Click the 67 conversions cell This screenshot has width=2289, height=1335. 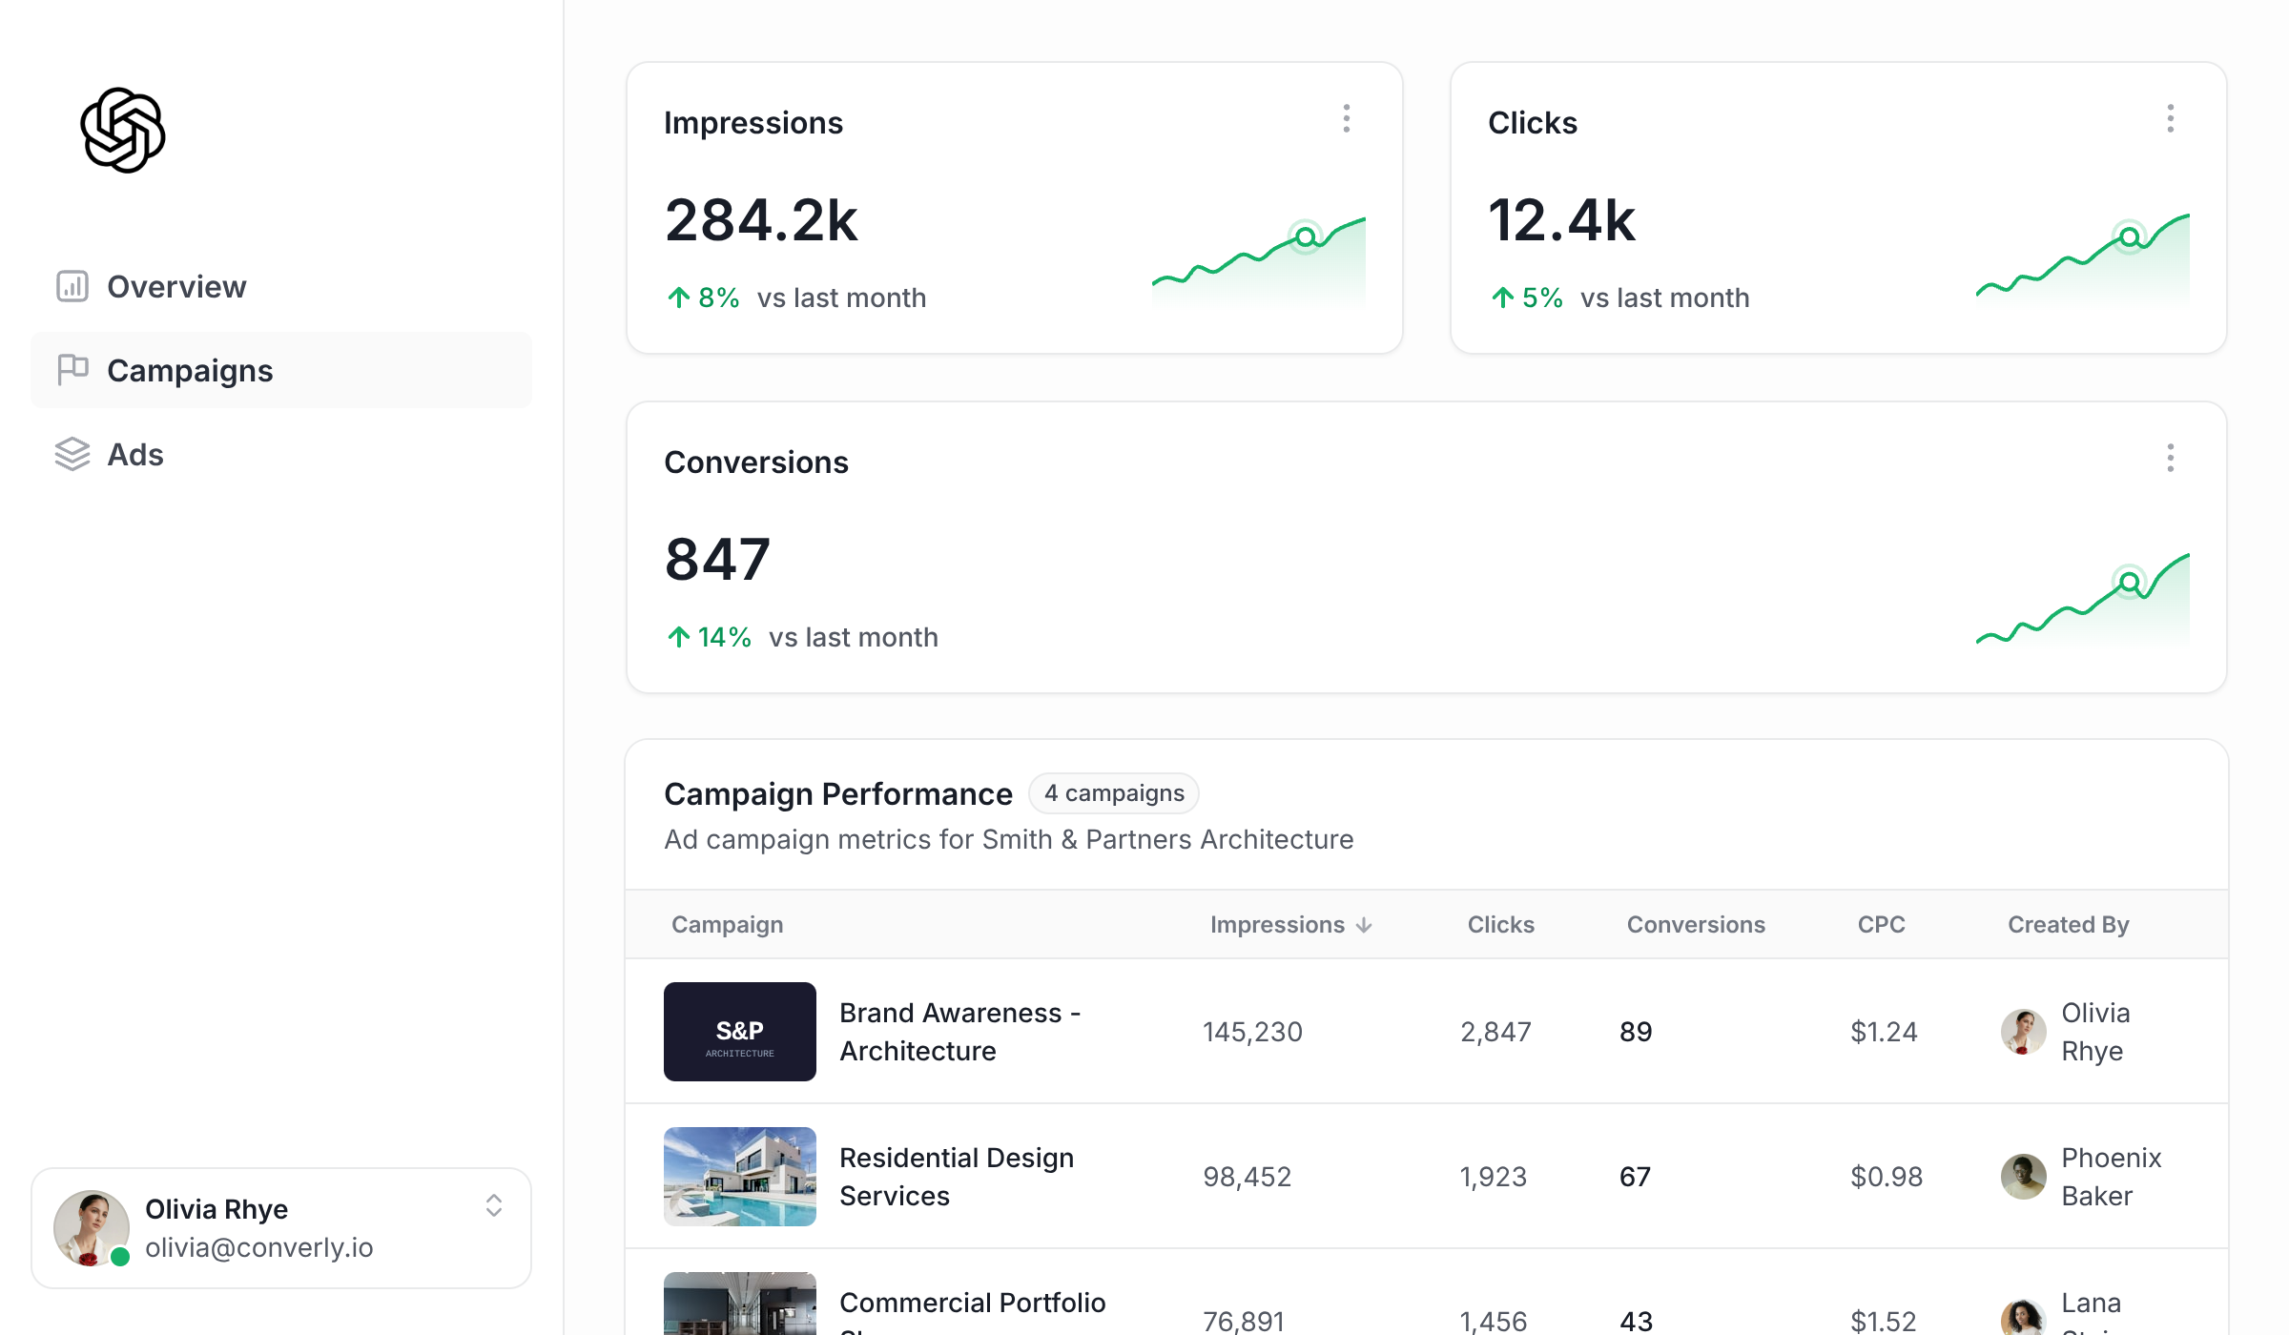[1635, 1177]
